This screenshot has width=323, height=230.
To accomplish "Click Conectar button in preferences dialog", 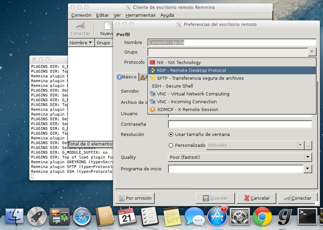I will pos(298,198).
